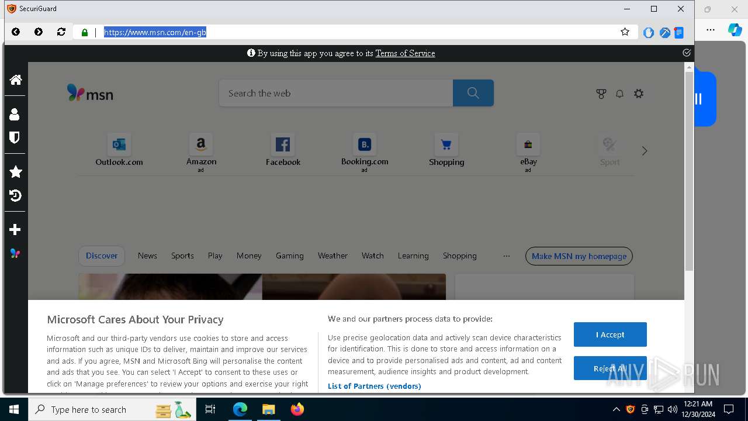Click the taskbar search box
Viewport: 748px width, 421px height.
(x=113, y=409)
